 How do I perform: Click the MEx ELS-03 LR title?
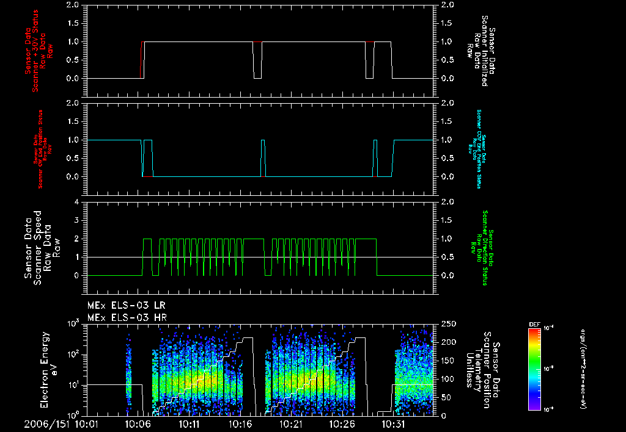(x=126, y=306)
